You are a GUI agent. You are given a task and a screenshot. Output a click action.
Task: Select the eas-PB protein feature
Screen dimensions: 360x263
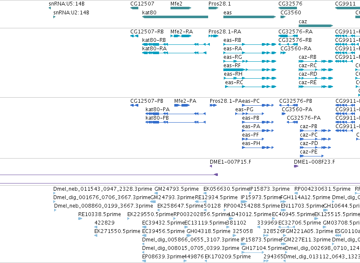tap(258, 122)
